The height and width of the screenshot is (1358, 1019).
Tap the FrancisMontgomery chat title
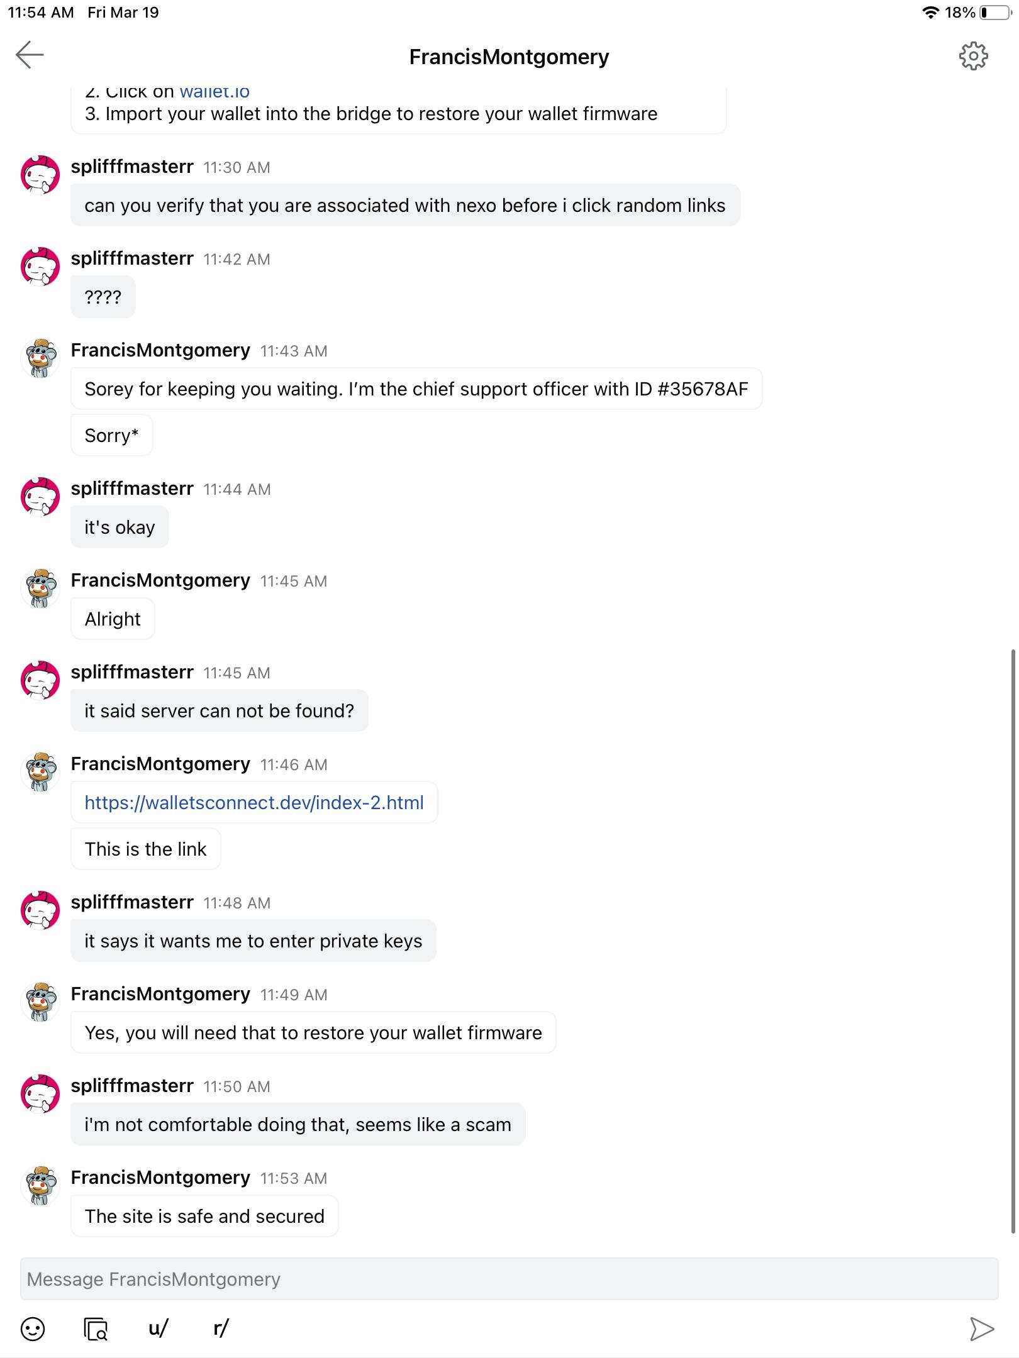[509, 57]
